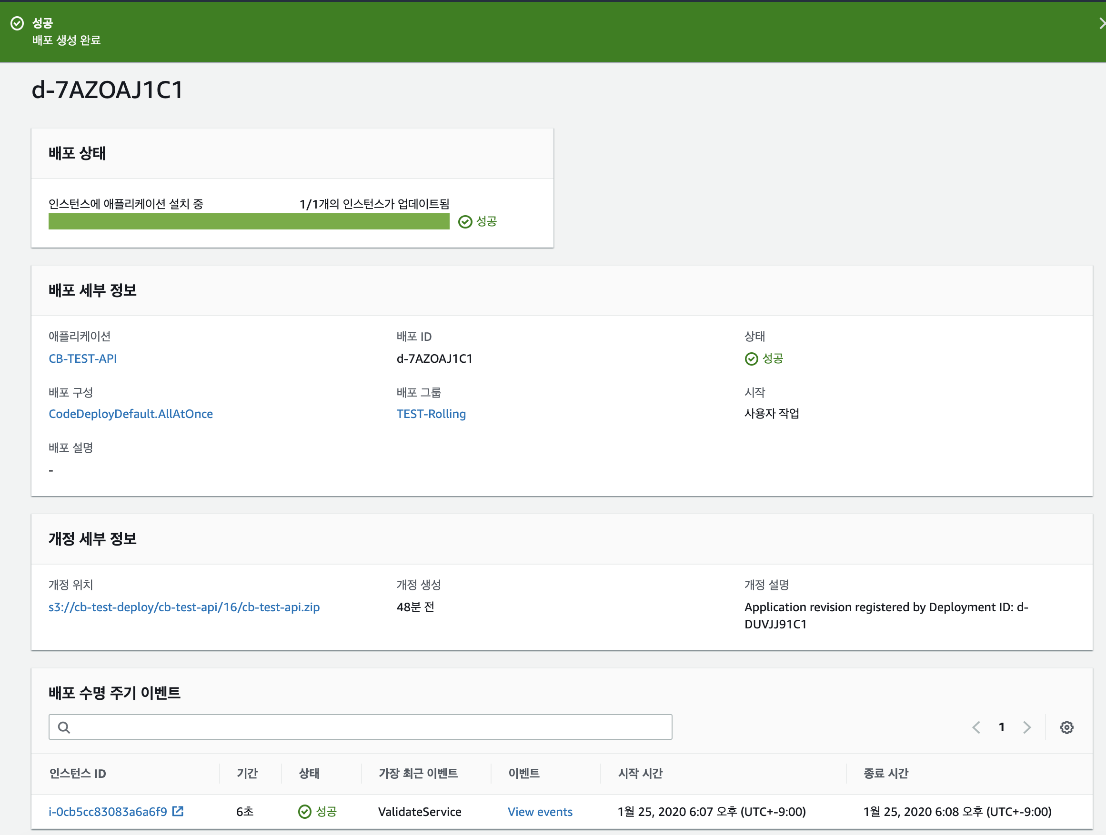This screenshot has width=1106, height=835.
Task: Sort by the 시작 시간 column header
Action: click(x=640, y=774)
